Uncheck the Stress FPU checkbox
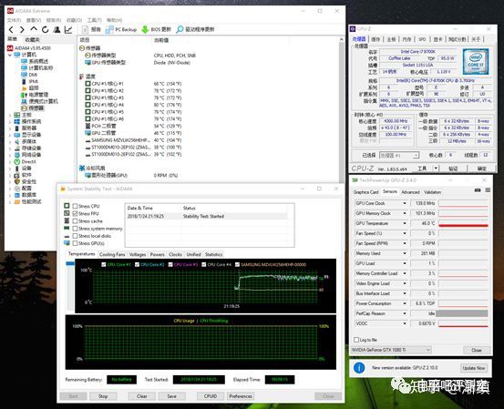Screen dimensions: 504x409 tap(75, 213)
